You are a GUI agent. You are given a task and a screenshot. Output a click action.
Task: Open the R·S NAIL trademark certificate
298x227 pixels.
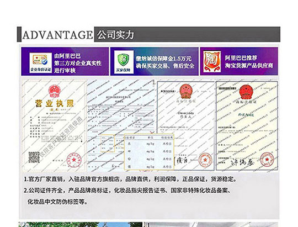pyautogui.click(x=247, y=126)
